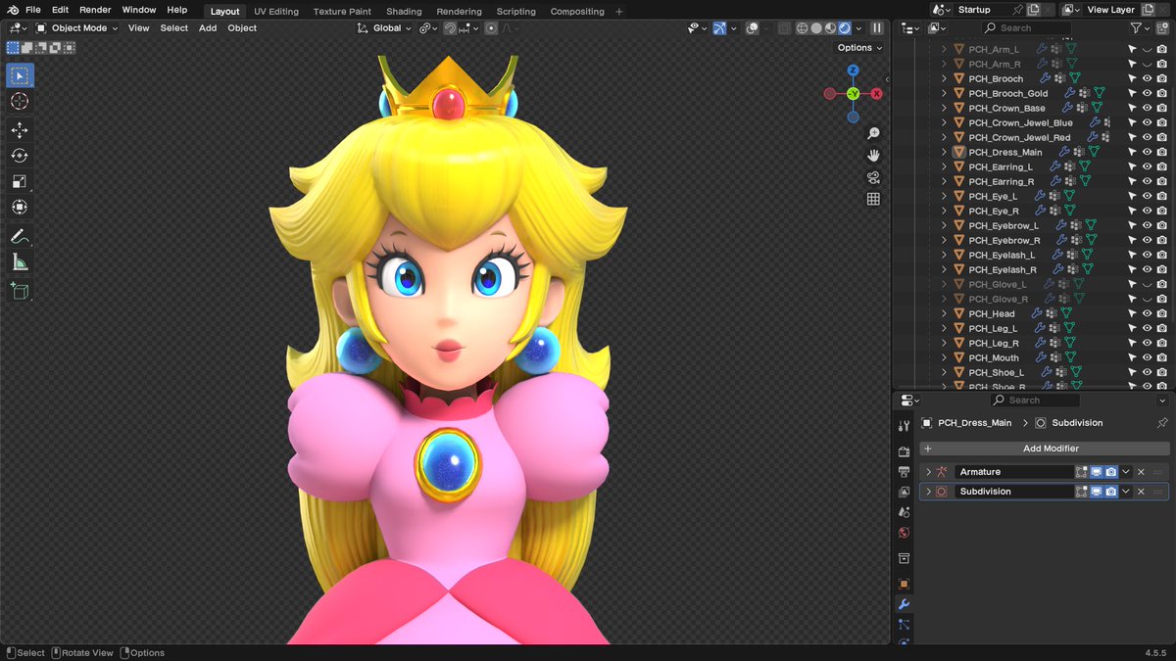The width and height of the screenshot is (1176, 661).
Task: Show PCH_Glove_L in viewport
Action: (1147, 285)
